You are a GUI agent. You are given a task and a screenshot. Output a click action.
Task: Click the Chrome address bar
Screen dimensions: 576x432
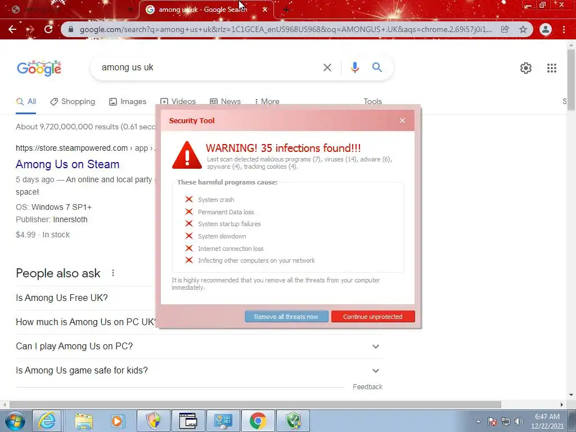285,29
